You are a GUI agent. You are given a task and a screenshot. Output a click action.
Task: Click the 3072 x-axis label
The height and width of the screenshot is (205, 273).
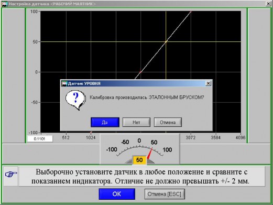coord(191,138)
